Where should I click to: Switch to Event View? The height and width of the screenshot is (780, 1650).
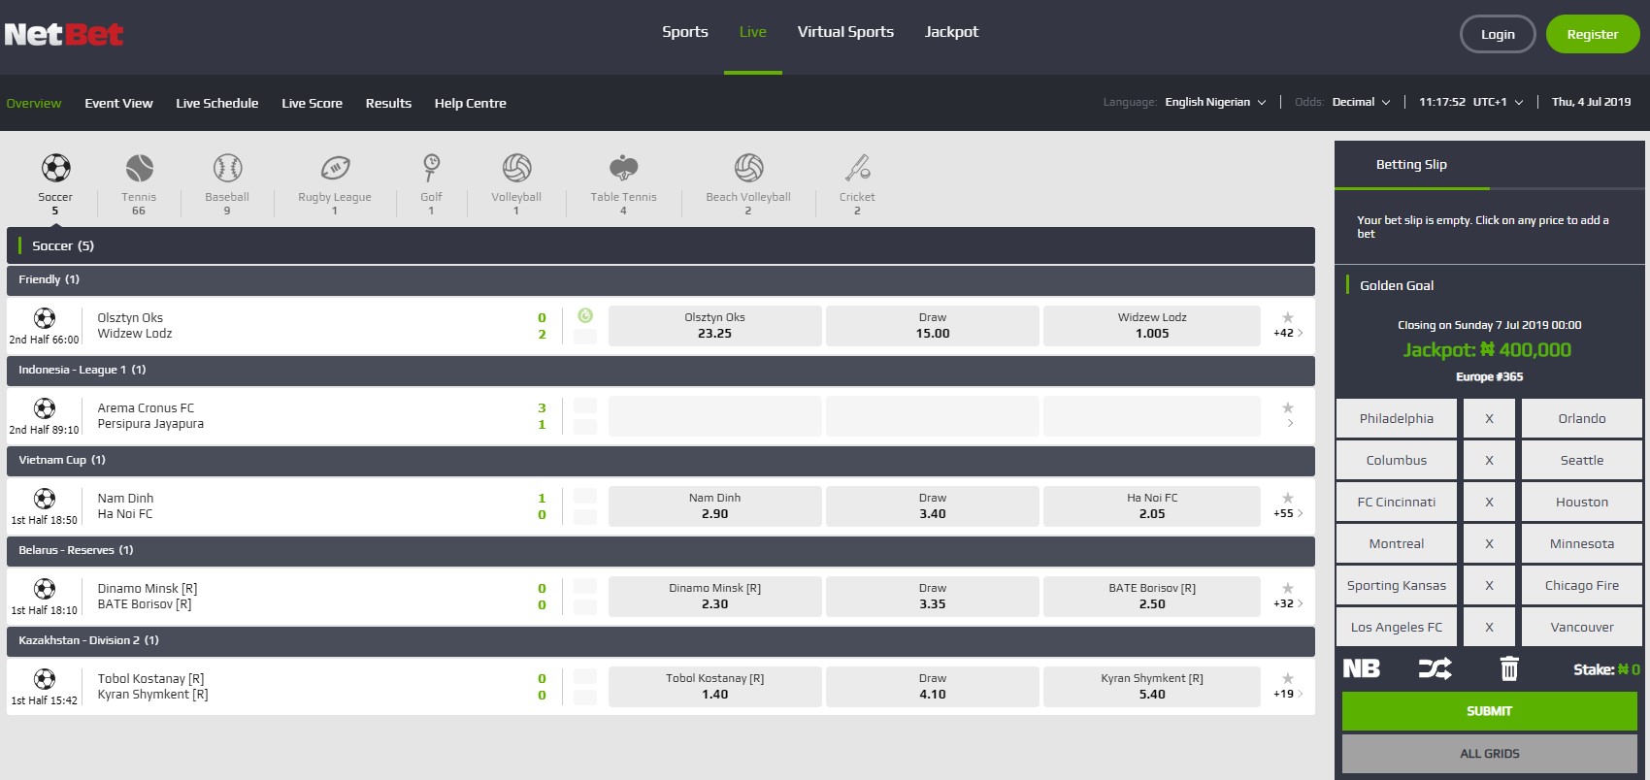pos(118,103)
